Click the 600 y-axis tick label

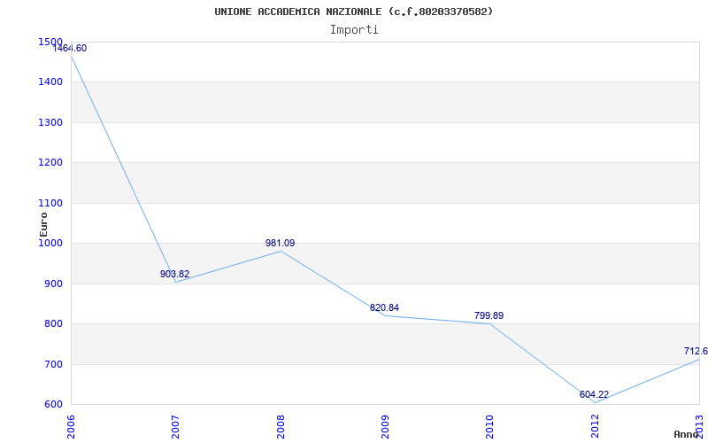coord(54,405)
